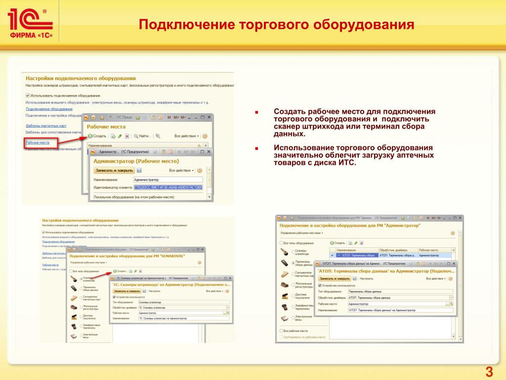Viewport: 506px width, 380px height.
Task: Click barcode scanner device icon in SEMAKOVAE window
Action: pos(74,279)
